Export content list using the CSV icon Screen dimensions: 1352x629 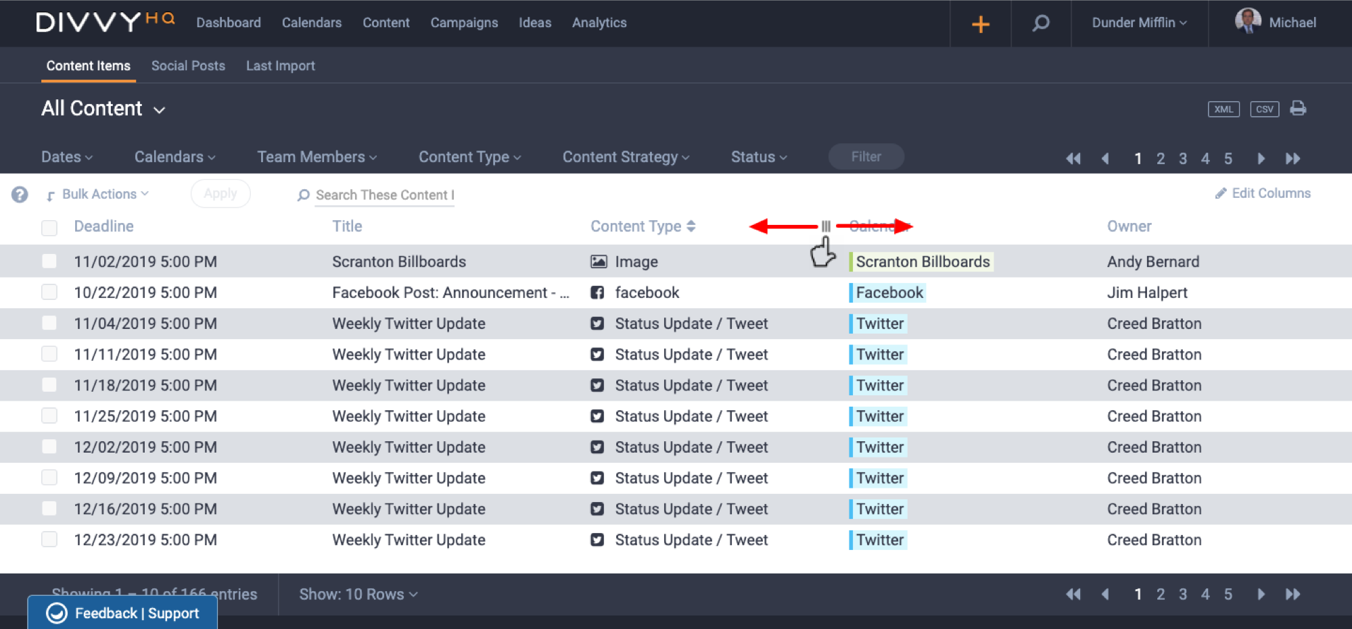[x=1264, y=109]
